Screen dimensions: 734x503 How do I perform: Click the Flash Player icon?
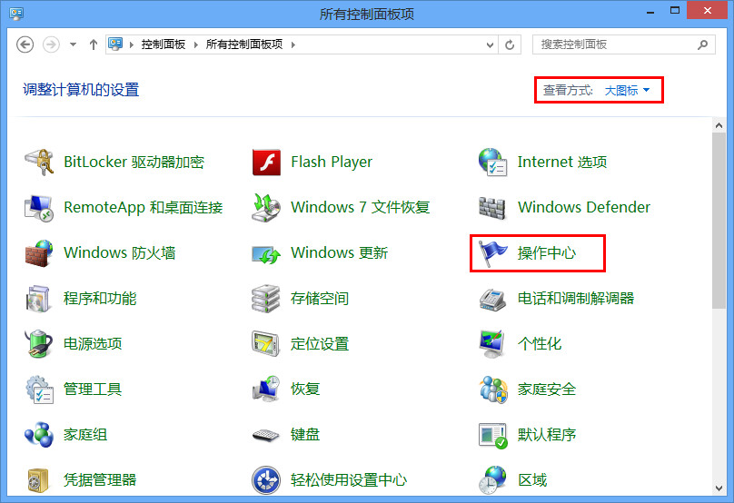[x=265, y=163]
